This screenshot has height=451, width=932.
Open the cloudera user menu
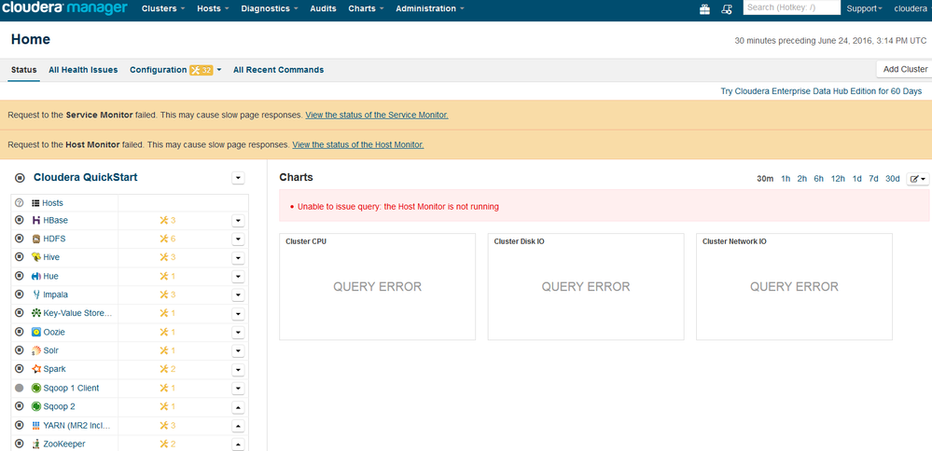pos(911,9)
